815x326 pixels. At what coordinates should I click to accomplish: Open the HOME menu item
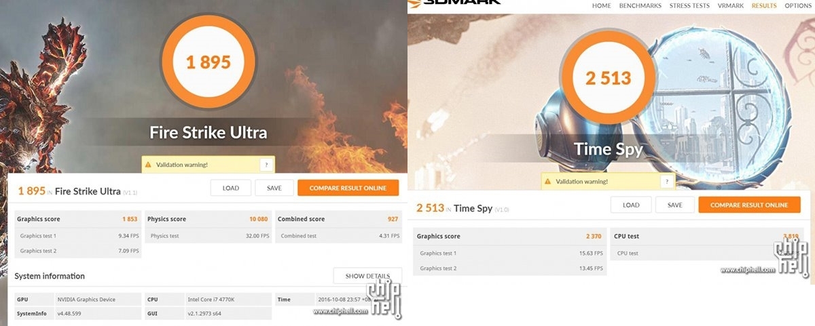(x=601, y=5)
